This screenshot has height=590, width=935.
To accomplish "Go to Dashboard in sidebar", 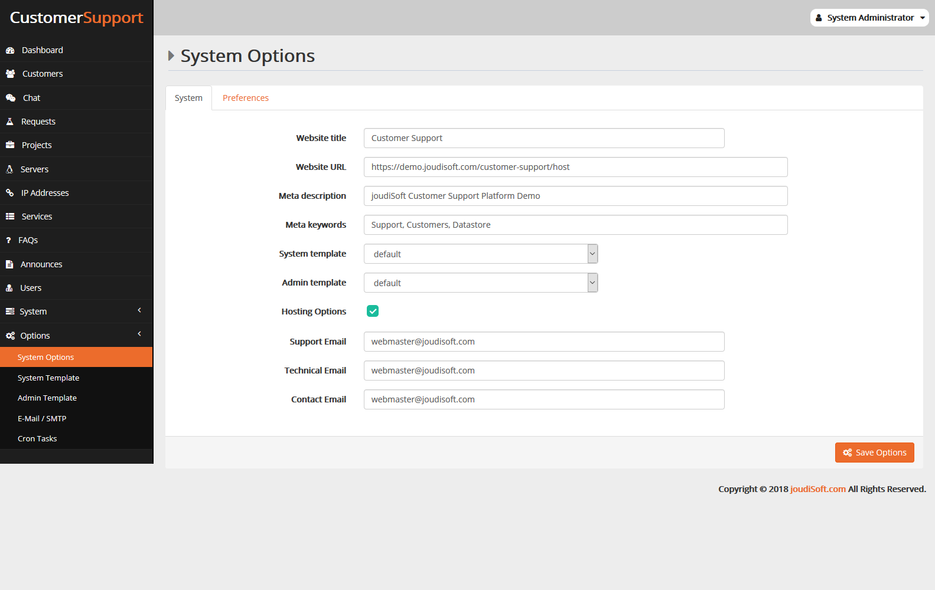I will pyautogui.click(x=76, y=50).
